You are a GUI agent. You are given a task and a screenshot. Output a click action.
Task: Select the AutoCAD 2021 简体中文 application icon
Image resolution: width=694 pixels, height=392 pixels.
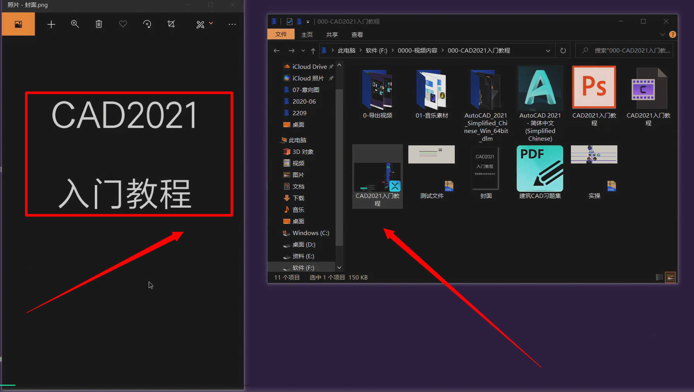(540, 104)
